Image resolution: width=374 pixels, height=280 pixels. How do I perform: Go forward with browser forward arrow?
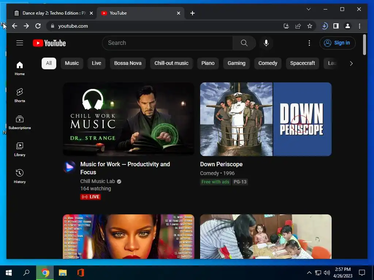[26, 26]
